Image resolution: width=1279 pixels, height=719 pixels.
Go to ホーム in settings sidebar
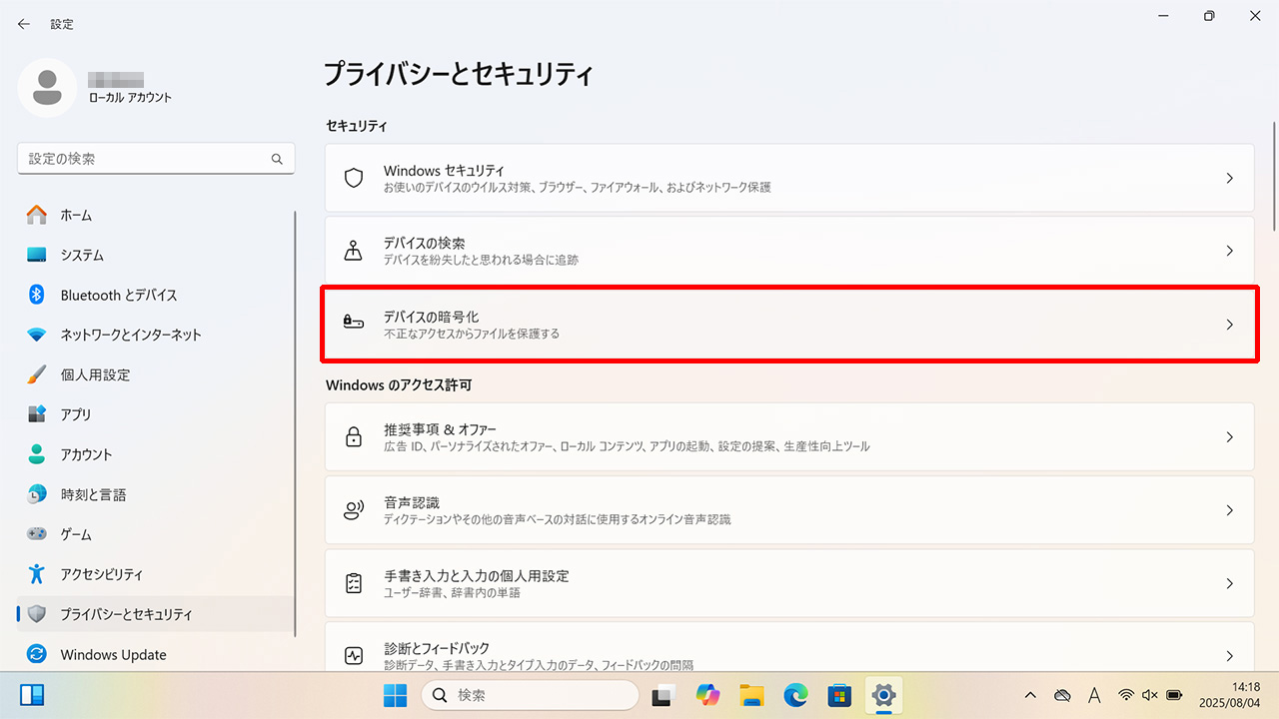click(156, 215)
